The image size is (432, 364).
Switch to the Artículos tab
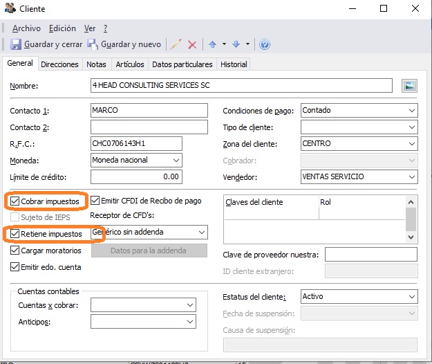(130, 64)
